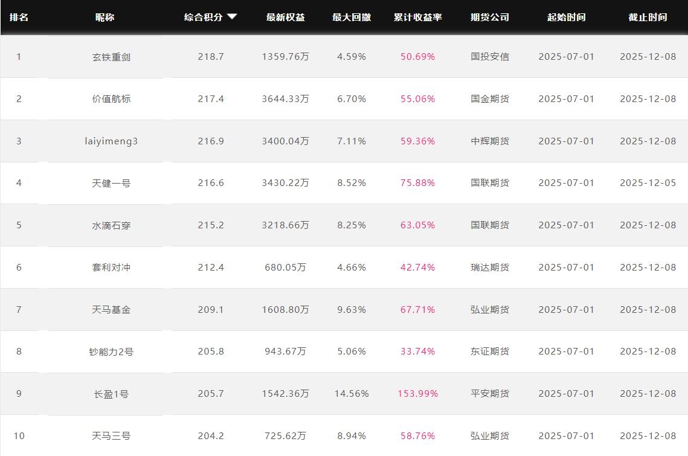The width and height of the screenshot is (688, 456).
Task: Click the 期货公司 column header
Action: coord(489,18)
